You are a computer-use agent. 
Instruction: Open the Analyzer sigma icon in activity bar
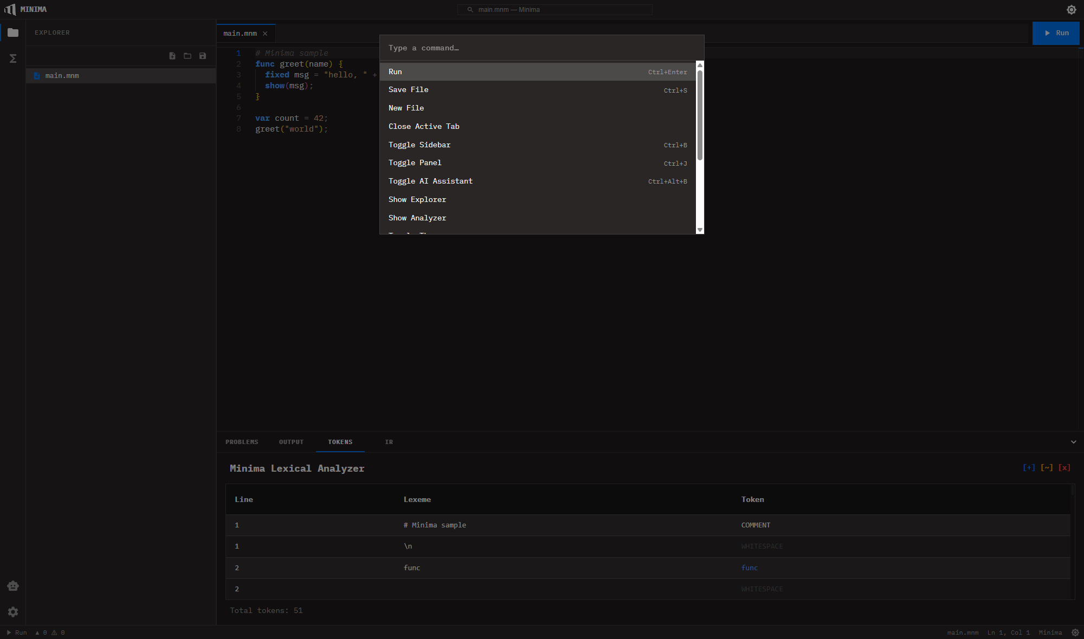point(13,58)
